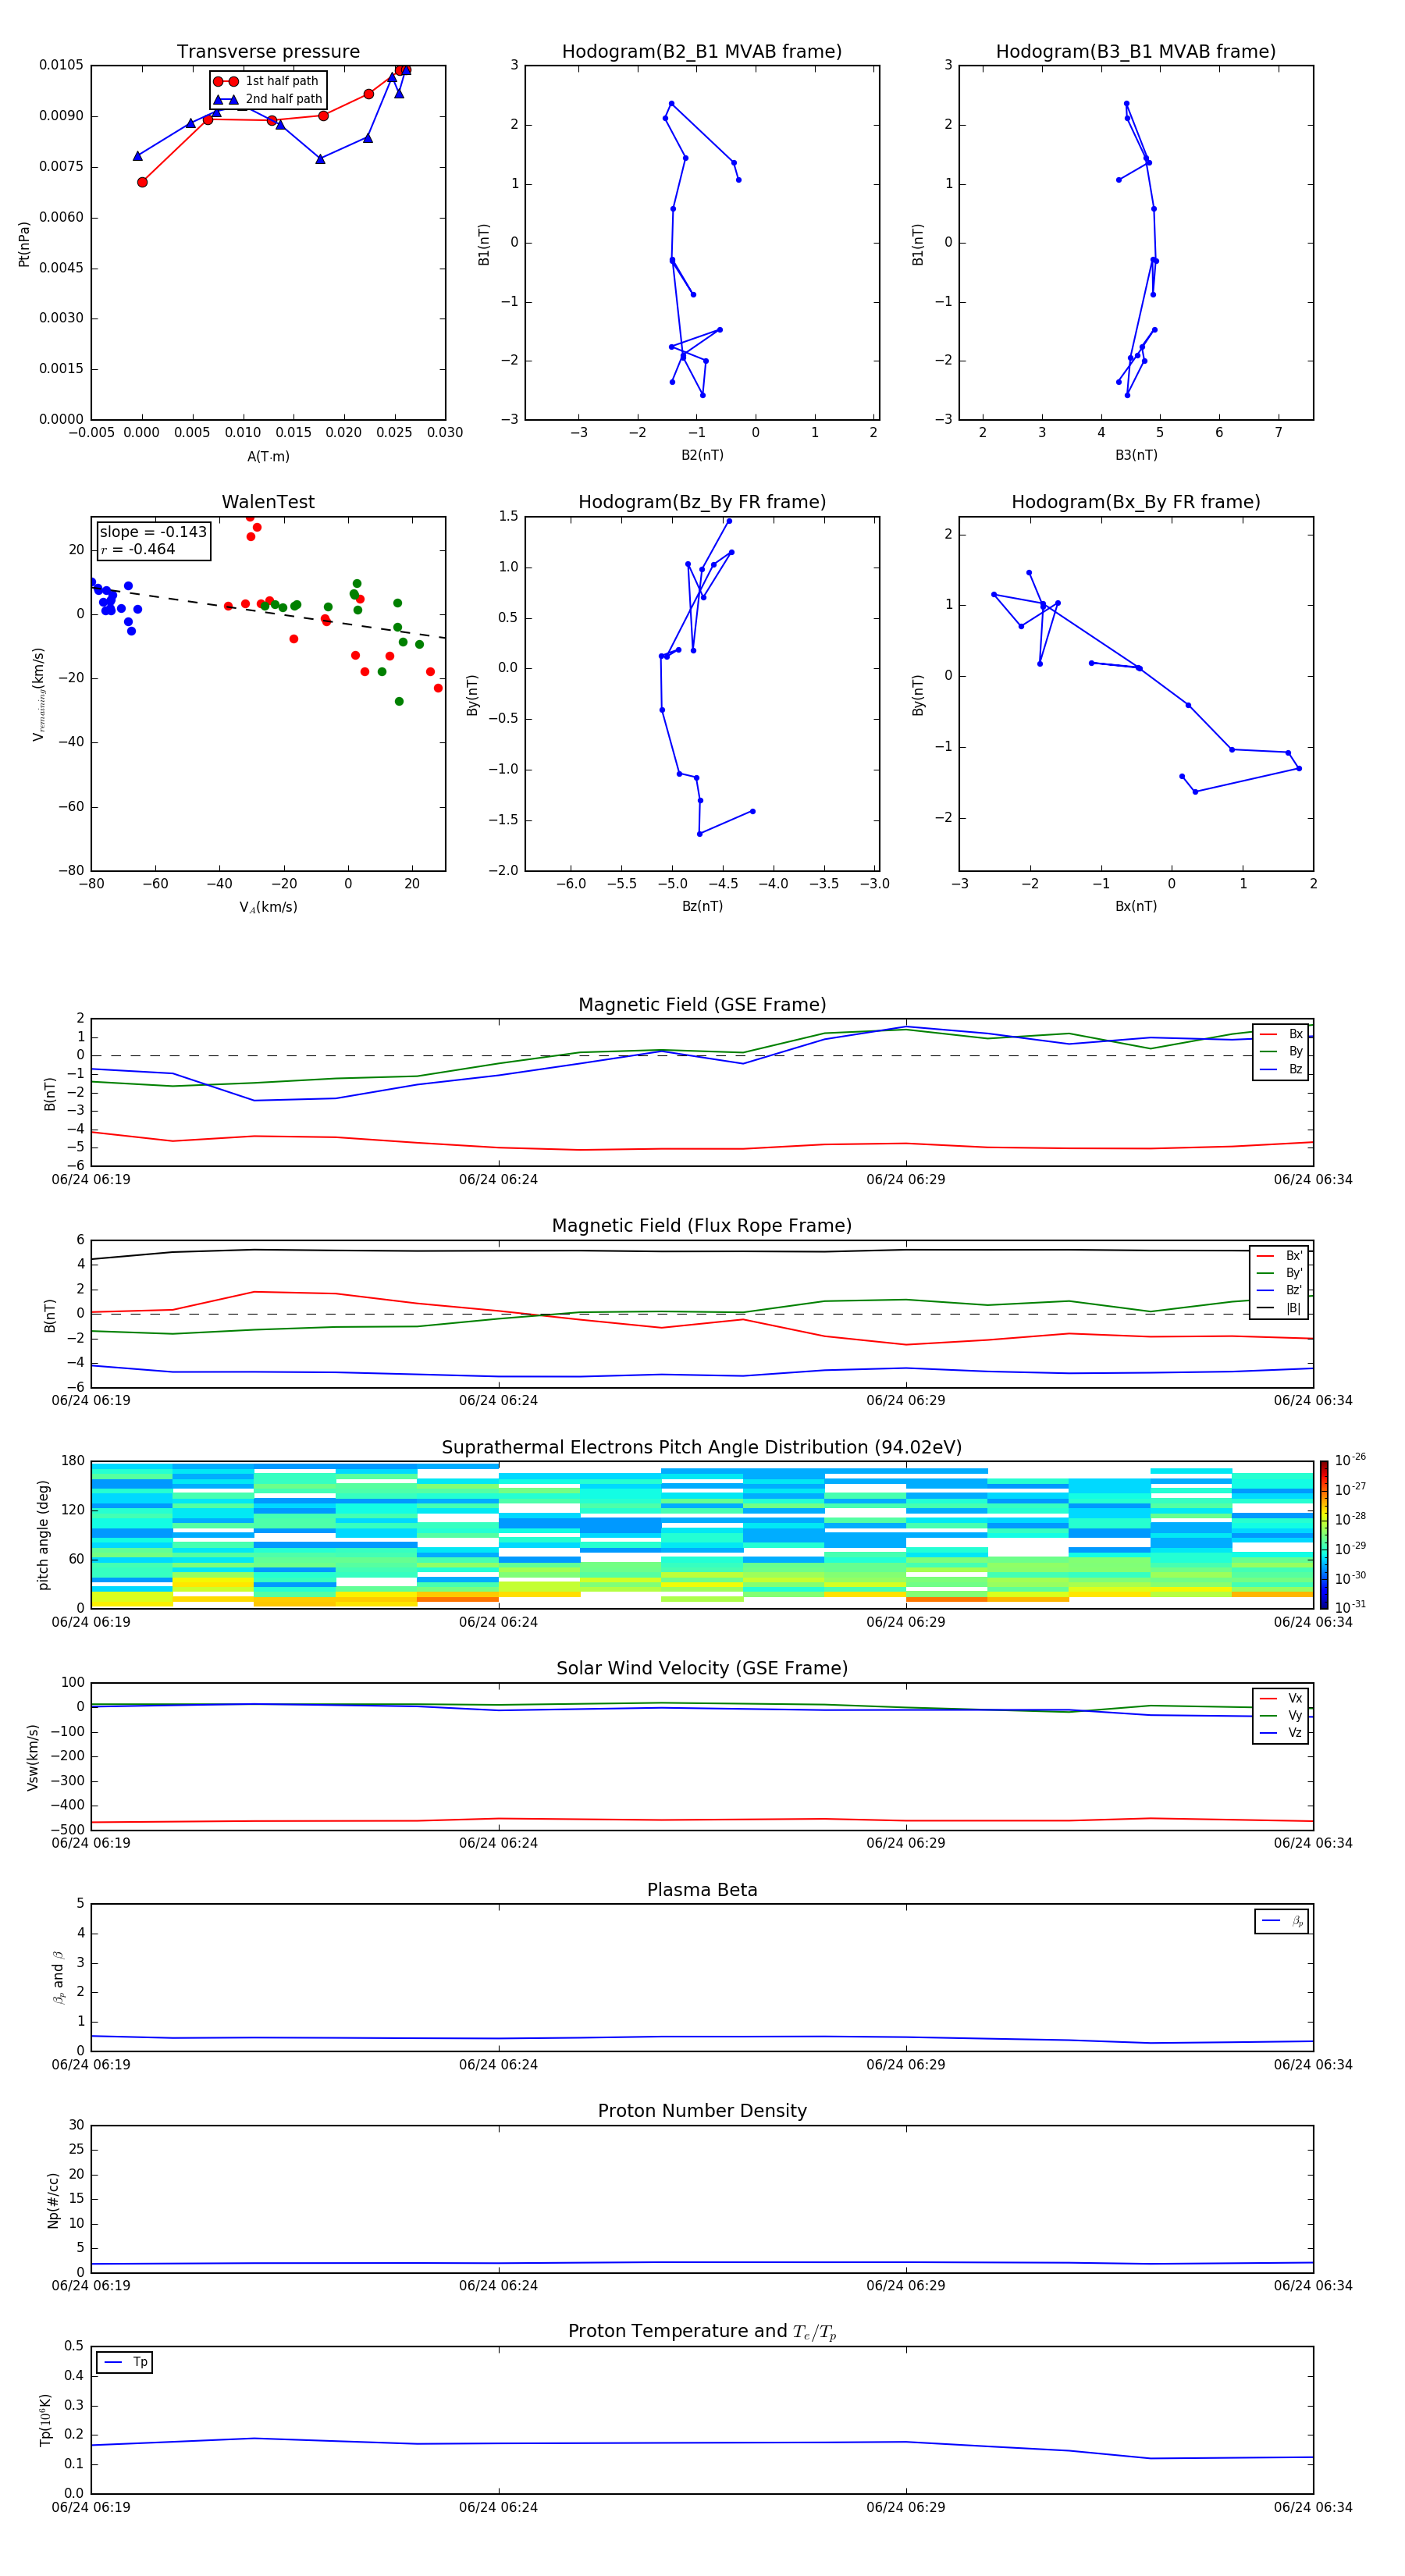Viewport: 1405px width, 2576px height.
Task: Click the pitch angle color scale bar
Action: click(1324, 1534)
